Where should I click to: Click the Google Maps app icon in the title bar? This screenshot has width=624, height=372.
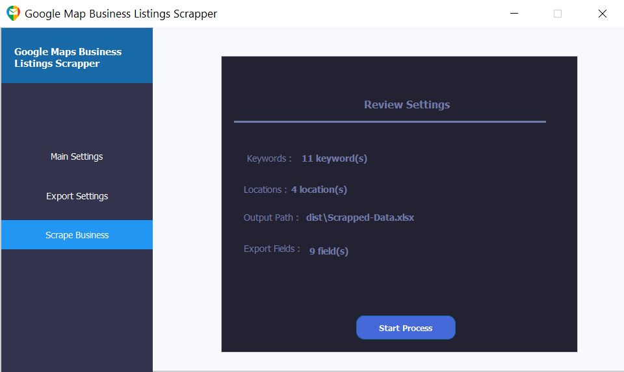click(13, 14)
